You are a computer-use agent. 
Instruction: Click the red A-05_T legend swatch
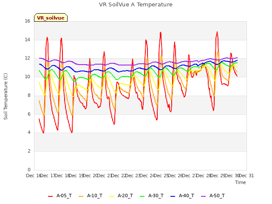[x=50, y=196]
